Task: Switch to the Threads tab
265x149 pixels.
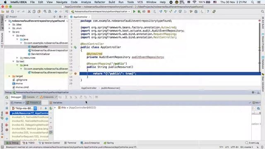Action: [34, 103]
